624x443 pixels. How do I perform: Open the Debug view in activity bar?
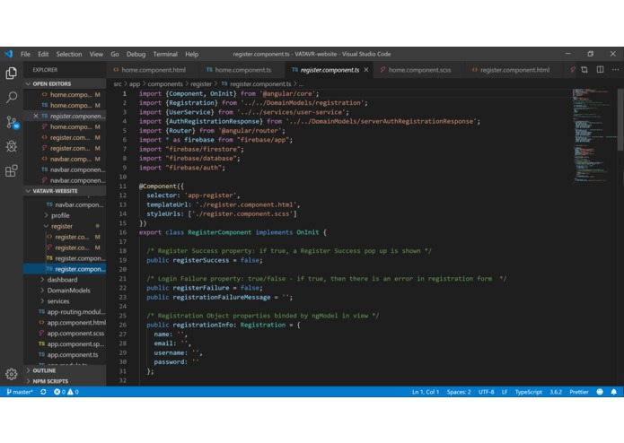(x=11, y=146)
